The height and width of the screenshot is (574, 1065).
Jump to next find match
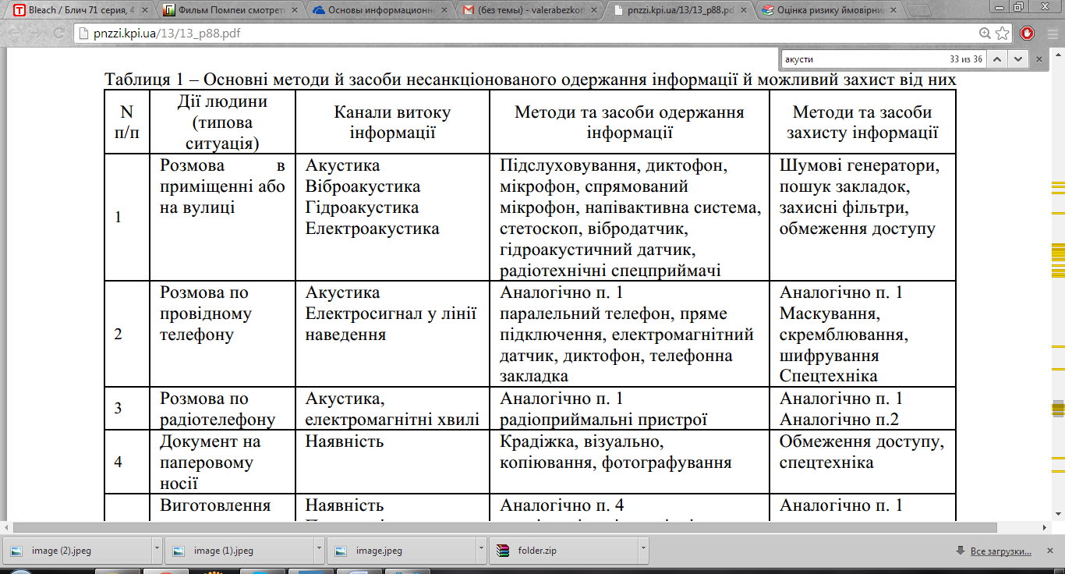pyautogui.click(x=1018, y=58)
